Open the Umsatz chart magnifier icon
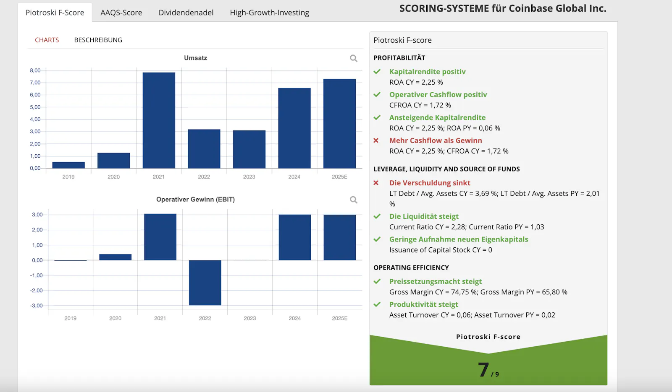Screen dimensions: 672x392 coord(354,58)
